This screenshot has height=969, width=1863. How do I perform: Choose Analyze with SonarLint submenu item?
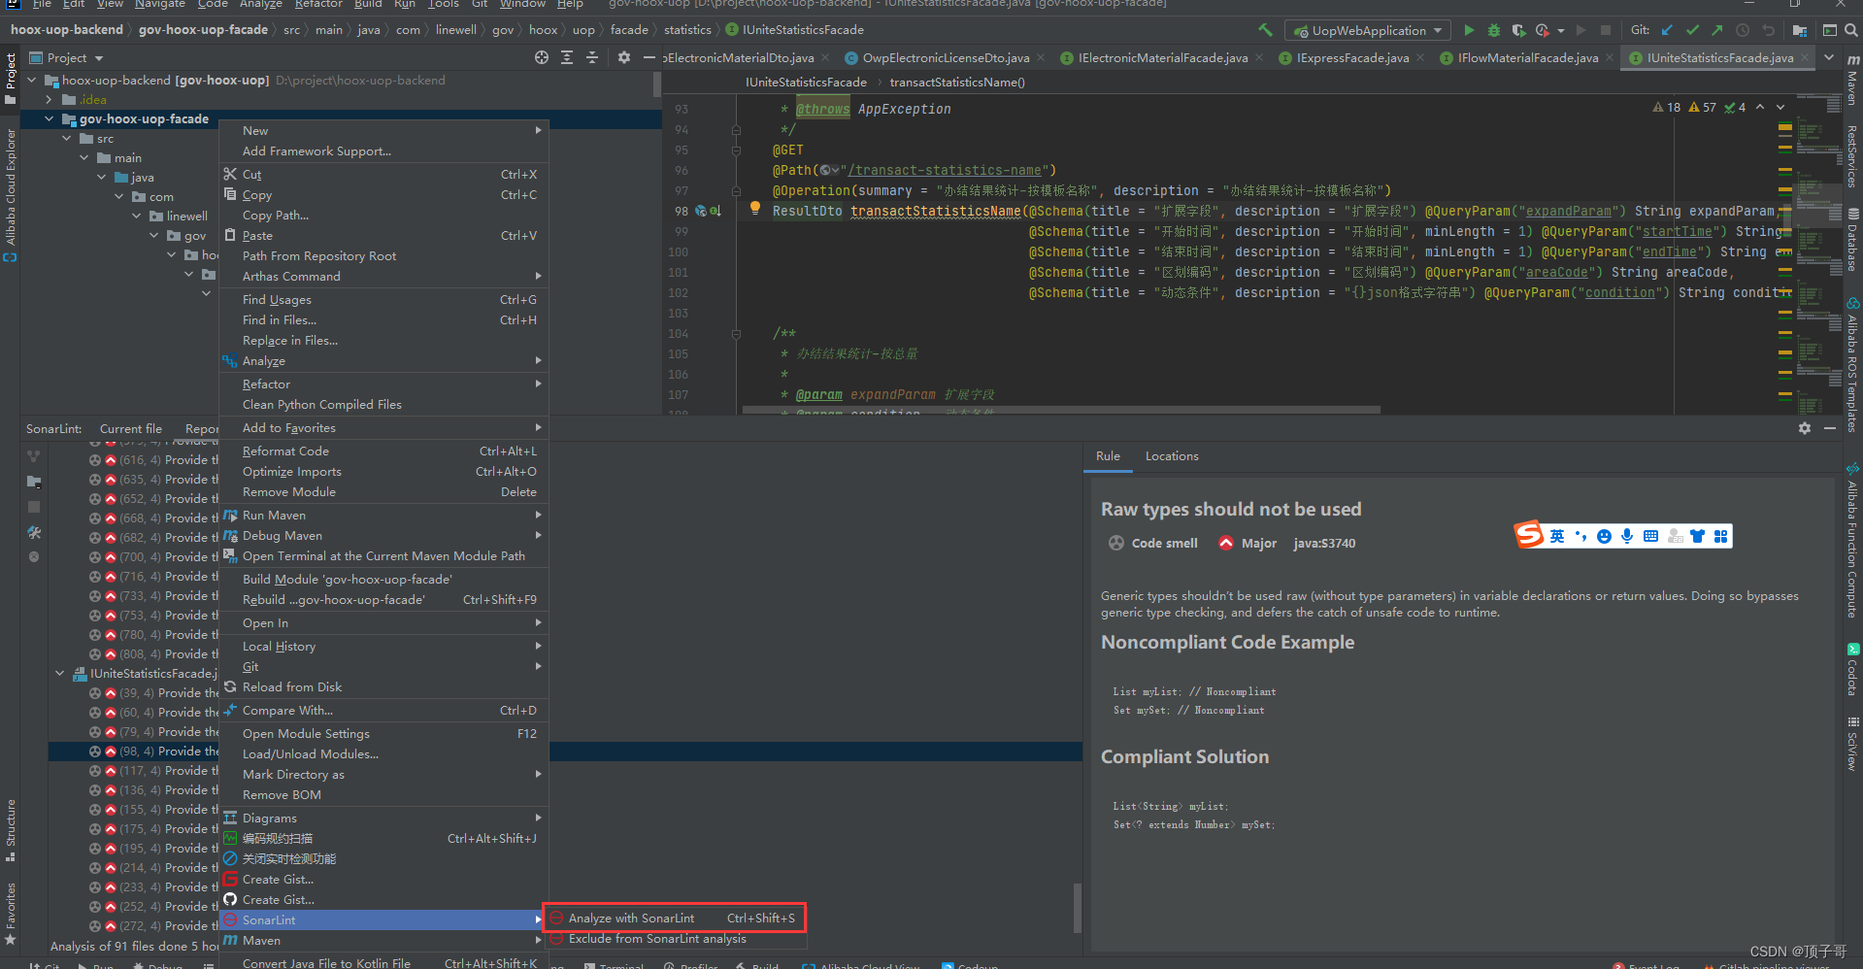point(675,918)
